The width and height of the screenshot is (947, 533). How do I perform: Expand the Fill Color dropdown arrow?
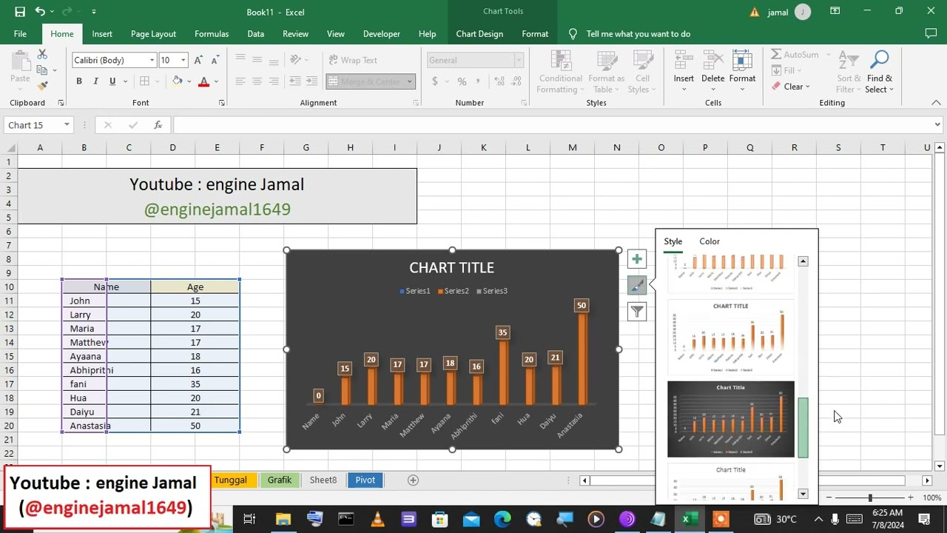tap(189, 81)
